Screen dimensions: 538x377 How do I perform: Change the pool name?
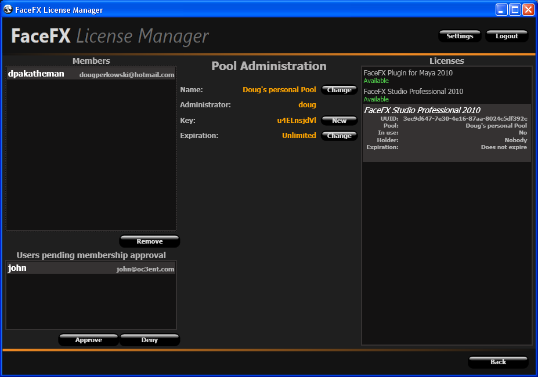[x=339, y=90]
